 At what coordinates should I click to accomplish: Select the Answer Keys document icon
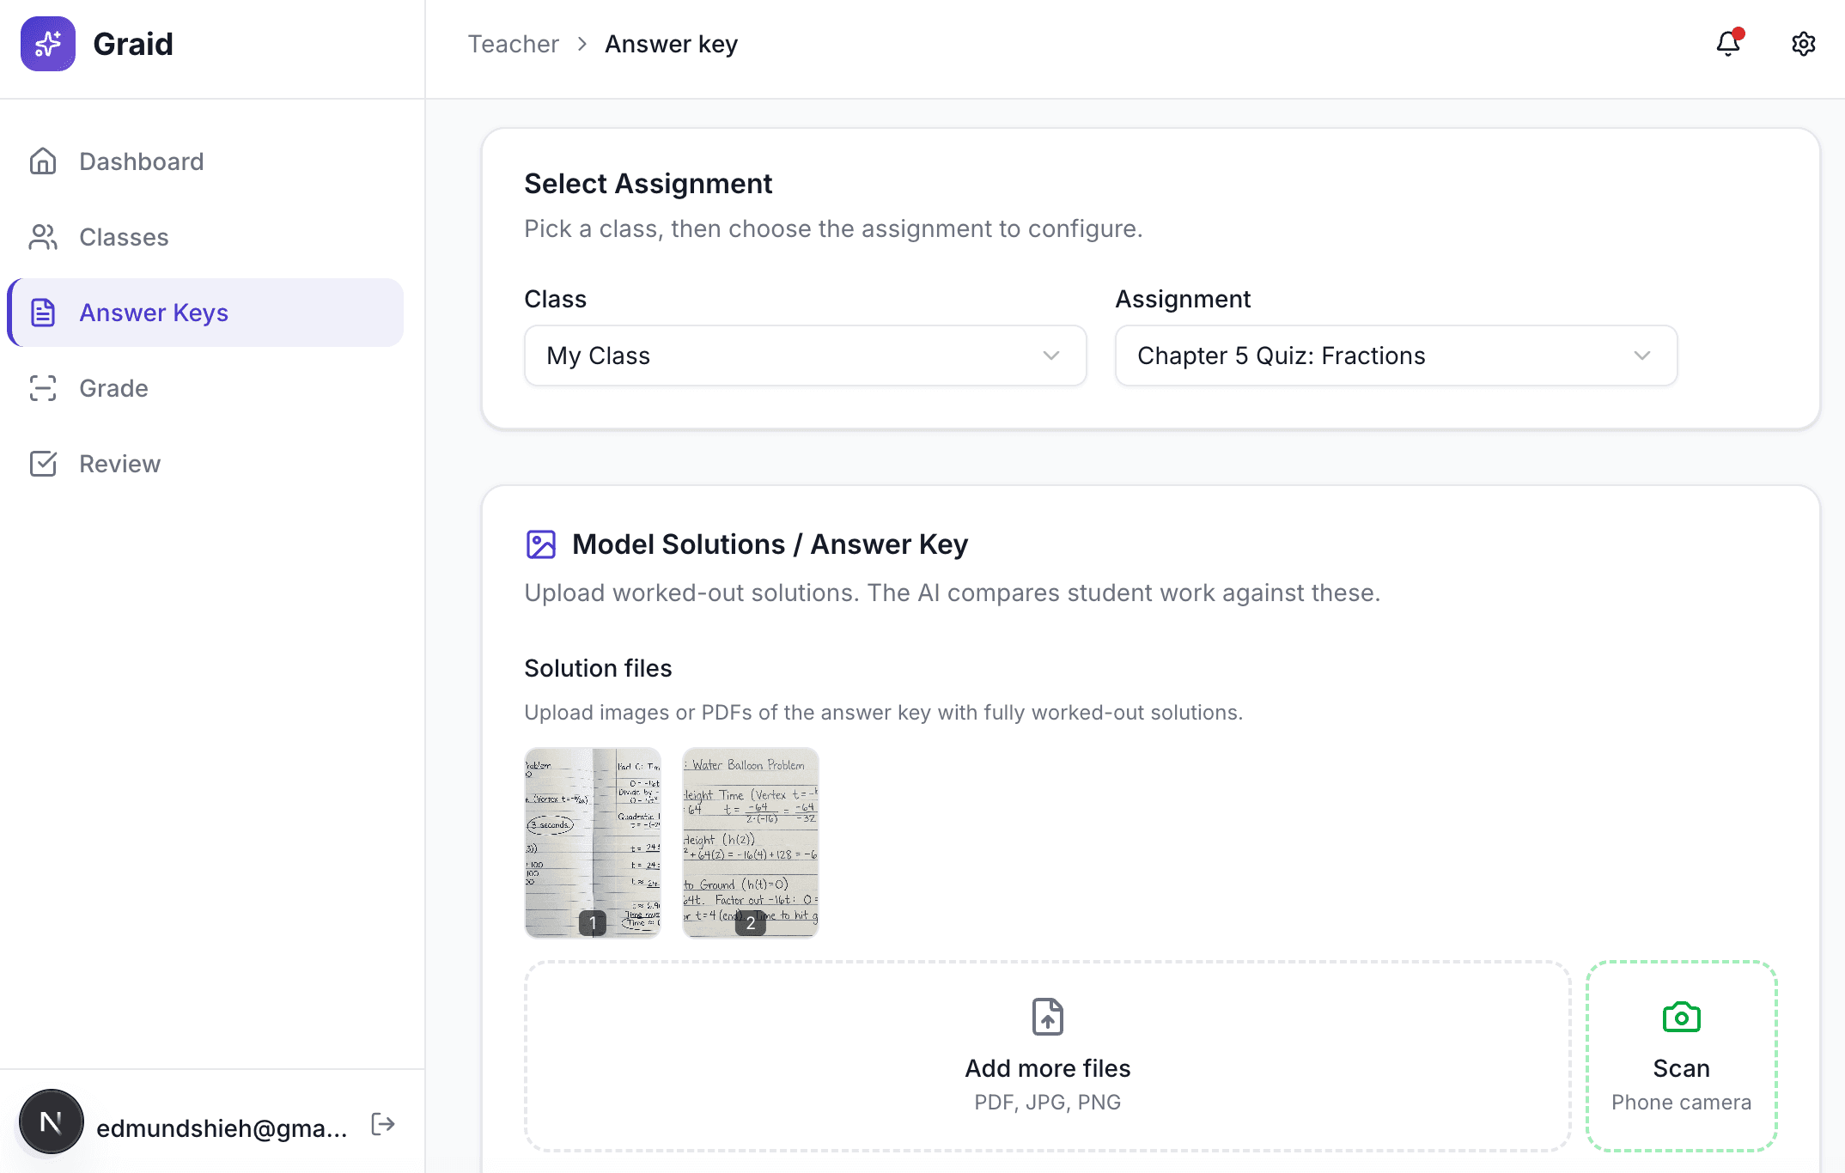coord(44,313)
